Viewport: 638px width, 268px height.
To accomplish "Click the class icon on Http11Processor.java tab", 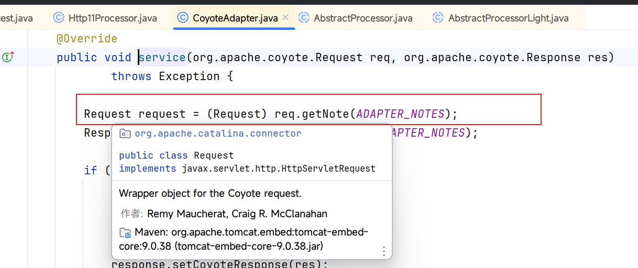I will coord(59,18).
